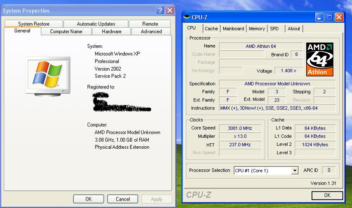Click the Level 2 value 1024 KBytes
Screen dimensions: 352x208
click(315, 145)
